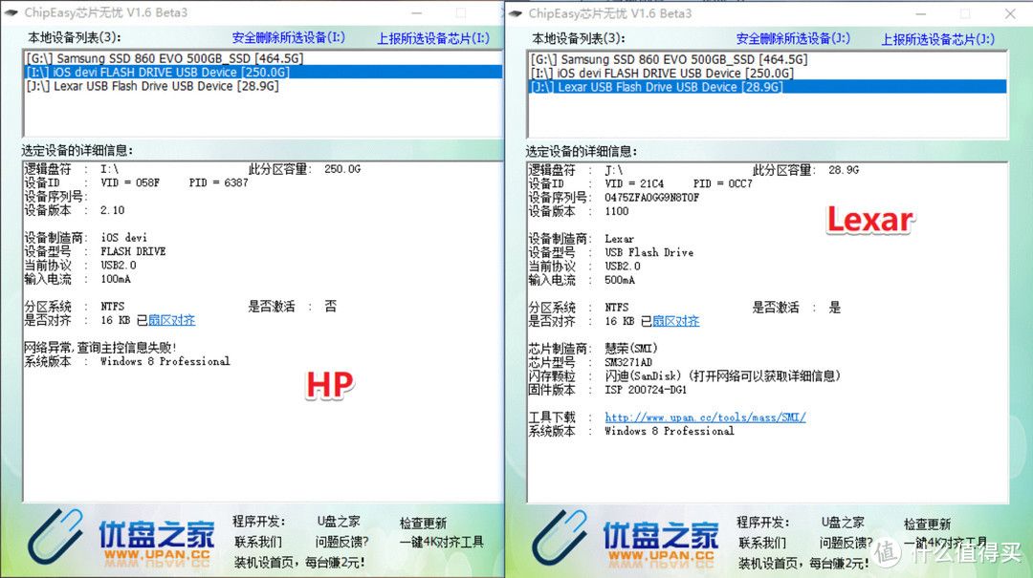
Task: Click U盘之家 developer link in right window
Action: 843,522
